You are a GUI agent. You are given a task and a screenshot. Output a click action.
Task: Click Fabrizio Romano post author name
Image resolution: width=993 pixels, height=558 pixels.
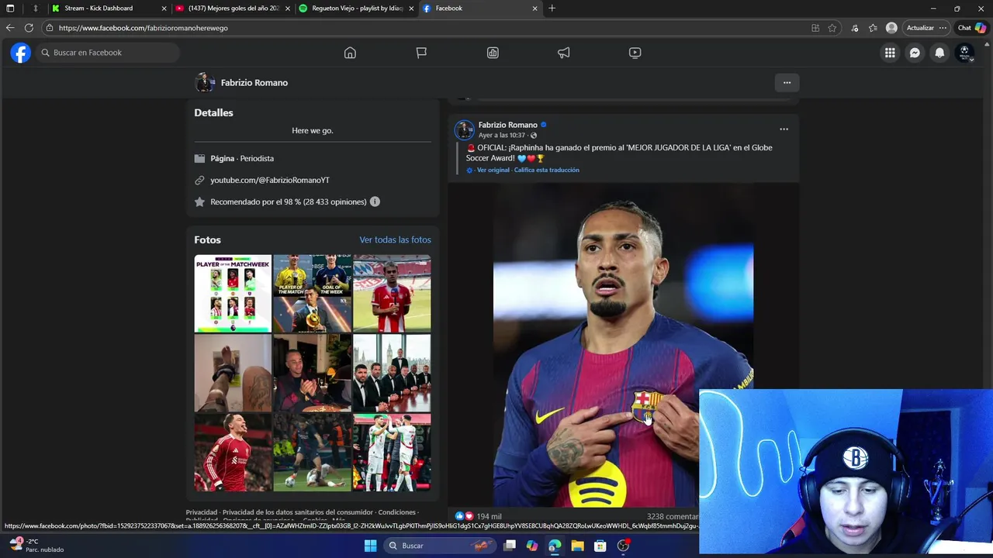coord(507,125)
